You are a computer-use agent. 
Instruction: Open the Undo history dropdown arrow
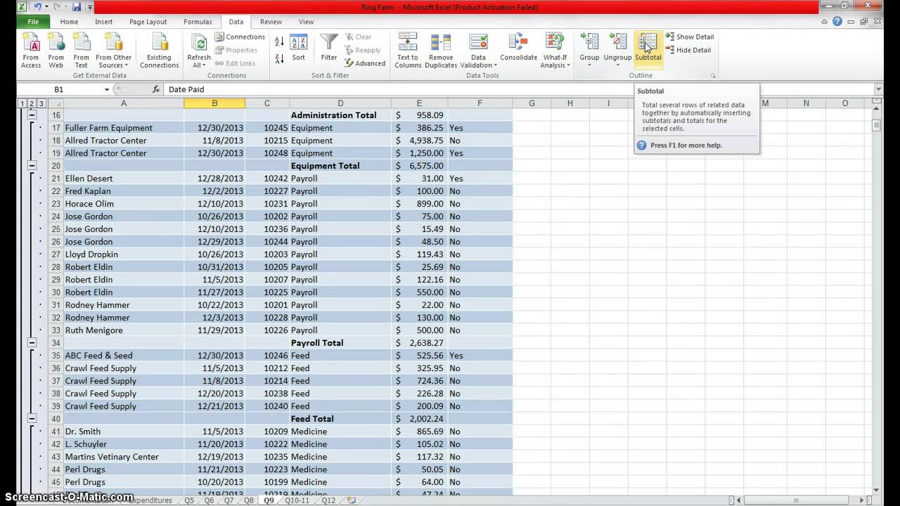coord(47,7)
